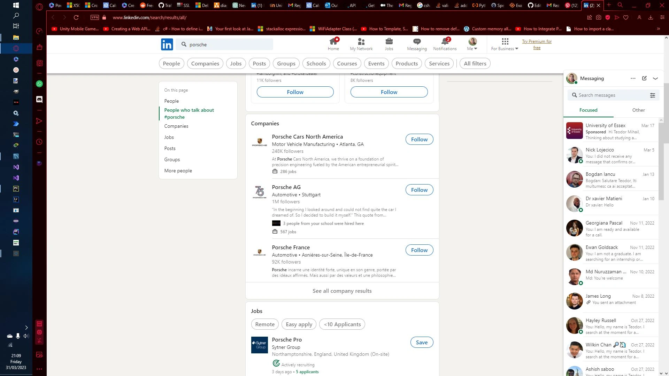Go back in browser
The image size is (669, 376).
pos(53,17)
